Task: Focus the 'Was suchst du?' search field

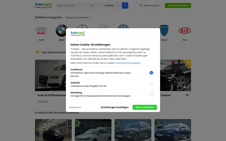Action: coord(72,6)
